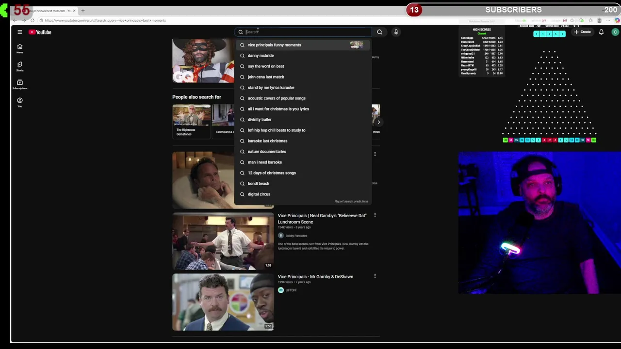Open the You section in the sidebar
Viewport: 621px width, 349px height.
20,102
